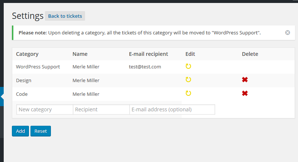
Task: Open the Back to tickets link
Action: (65, 16)
